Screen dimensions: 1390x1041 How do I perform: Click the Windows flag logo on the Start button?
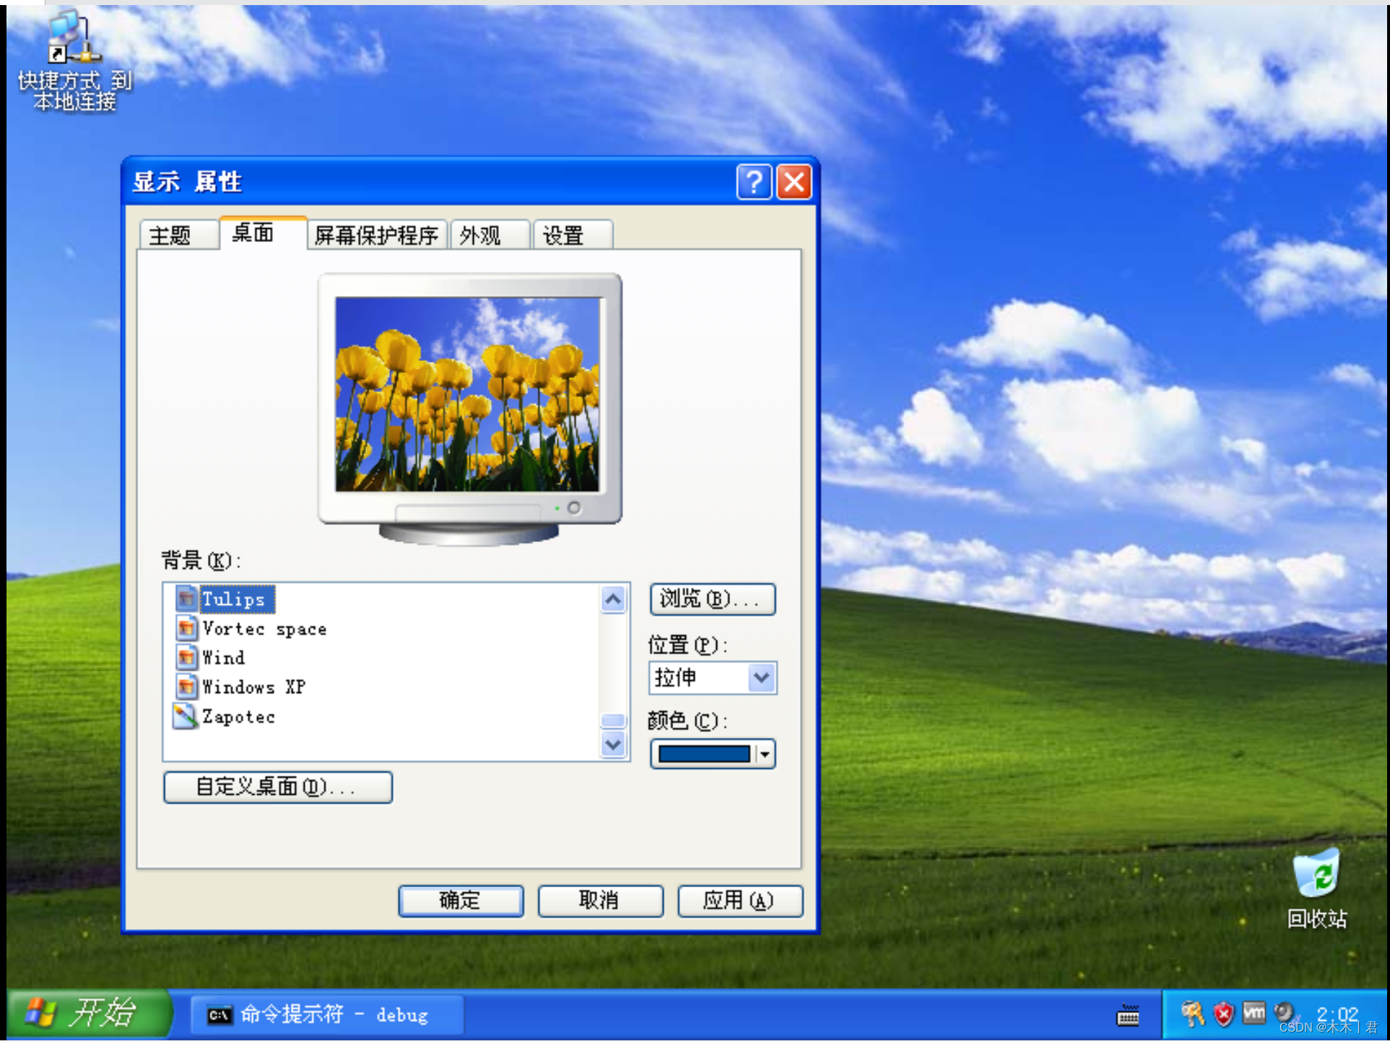(x=40, y=1012)
